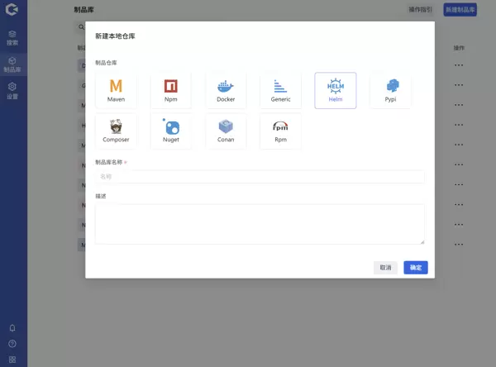Choose the Rpm repository type
496x367 pixels.
point(280,131)
